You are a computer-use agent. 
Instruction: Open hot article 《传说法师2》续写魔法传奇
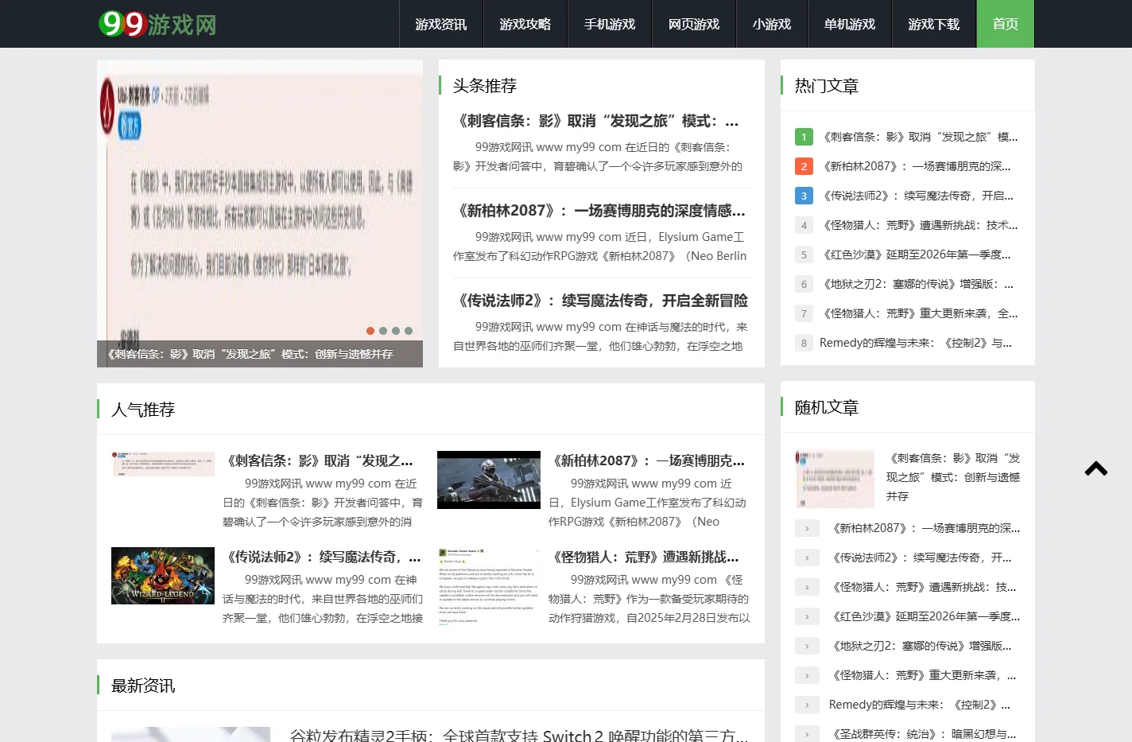click(917, 196)
